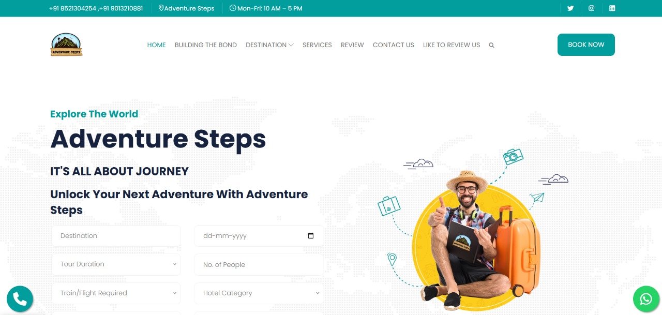
Task: Open the Tour Duration dropdown
Action: pyautogui.click(x=116, y=264)
